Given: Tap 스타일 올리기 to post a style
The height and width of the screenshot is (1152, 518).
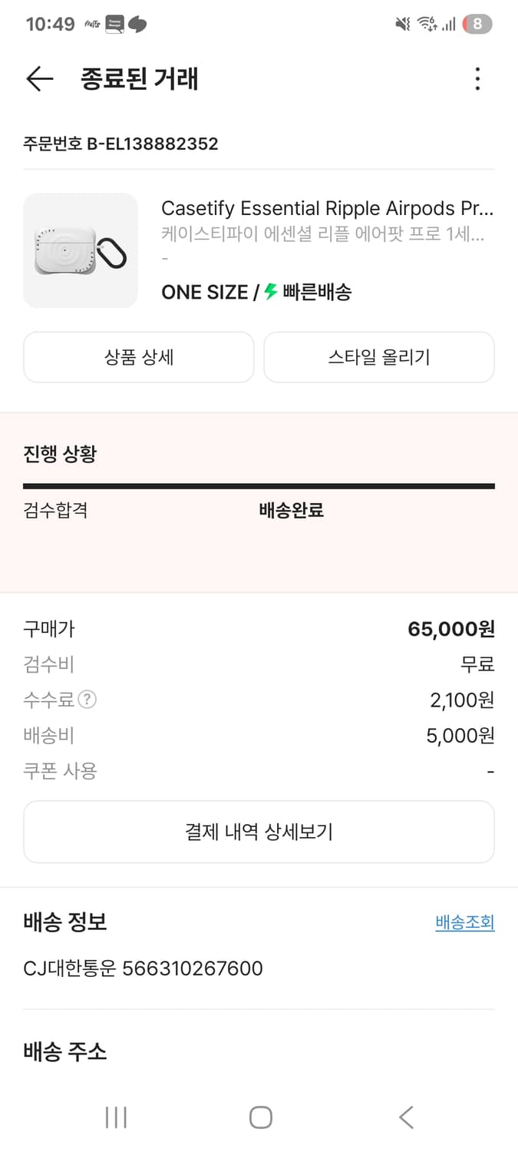Looking at the screenshot, I should (x=379, y=357).
